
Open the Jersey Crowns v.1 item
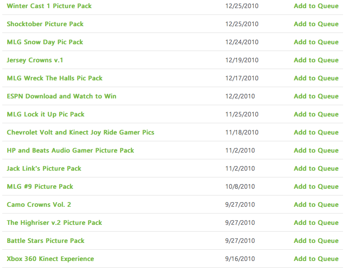pos(35,60)
